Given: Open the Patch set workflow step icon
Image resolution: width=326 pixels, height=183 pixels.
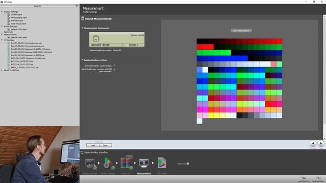Looking at the screenshot, I should pyautogui.click(x=126, y=163).
